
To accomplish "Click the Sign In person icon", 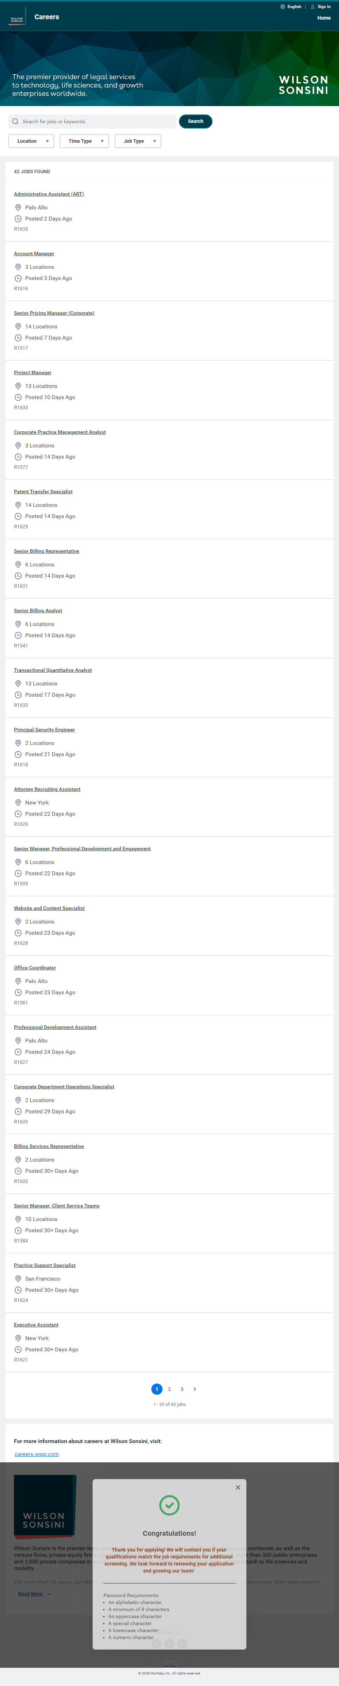I will pos(313,7).
